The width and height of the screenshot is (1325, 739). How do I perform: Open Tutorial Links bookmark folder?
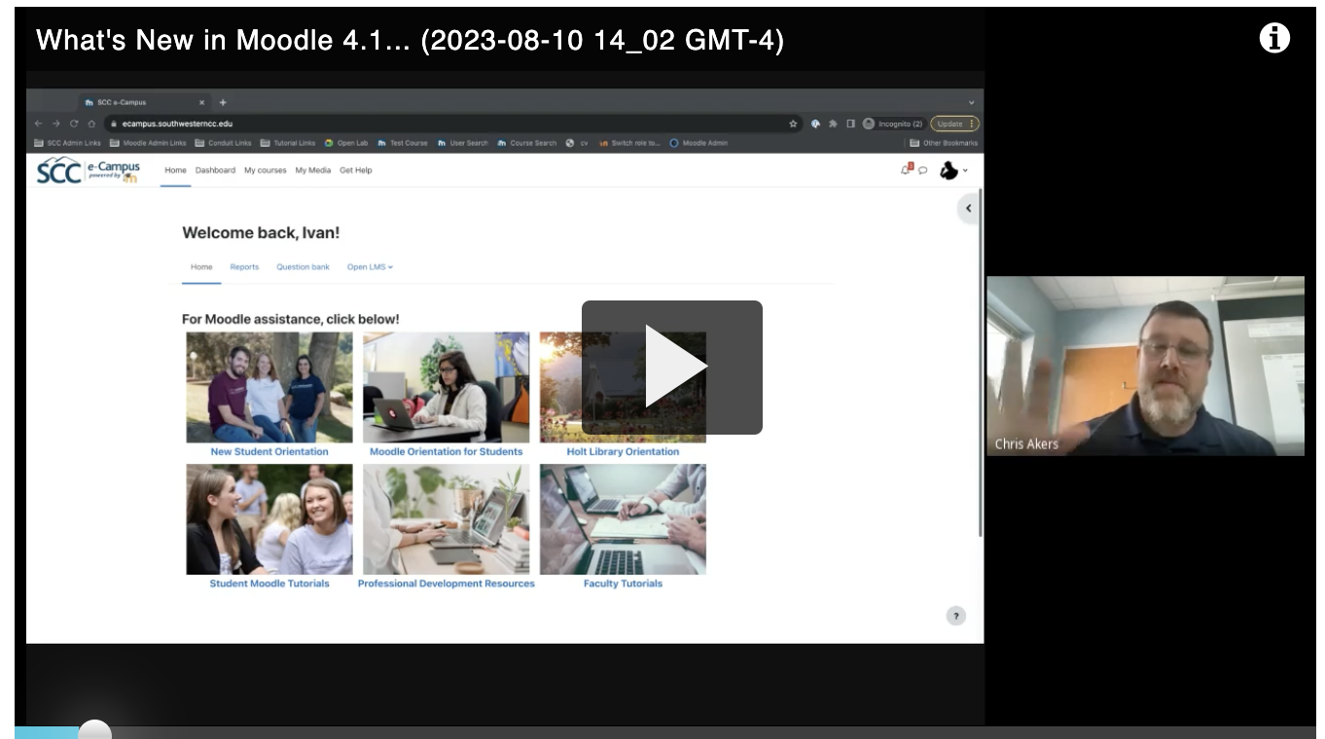coord(288,143)
